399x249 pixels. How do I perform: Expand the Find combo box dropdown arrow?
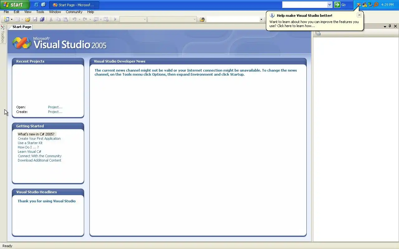coord(261,19)
